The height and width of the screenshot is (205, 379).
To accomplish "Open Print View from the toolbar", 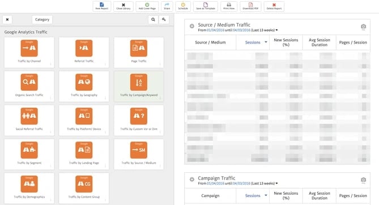I will tap(229, 6).
